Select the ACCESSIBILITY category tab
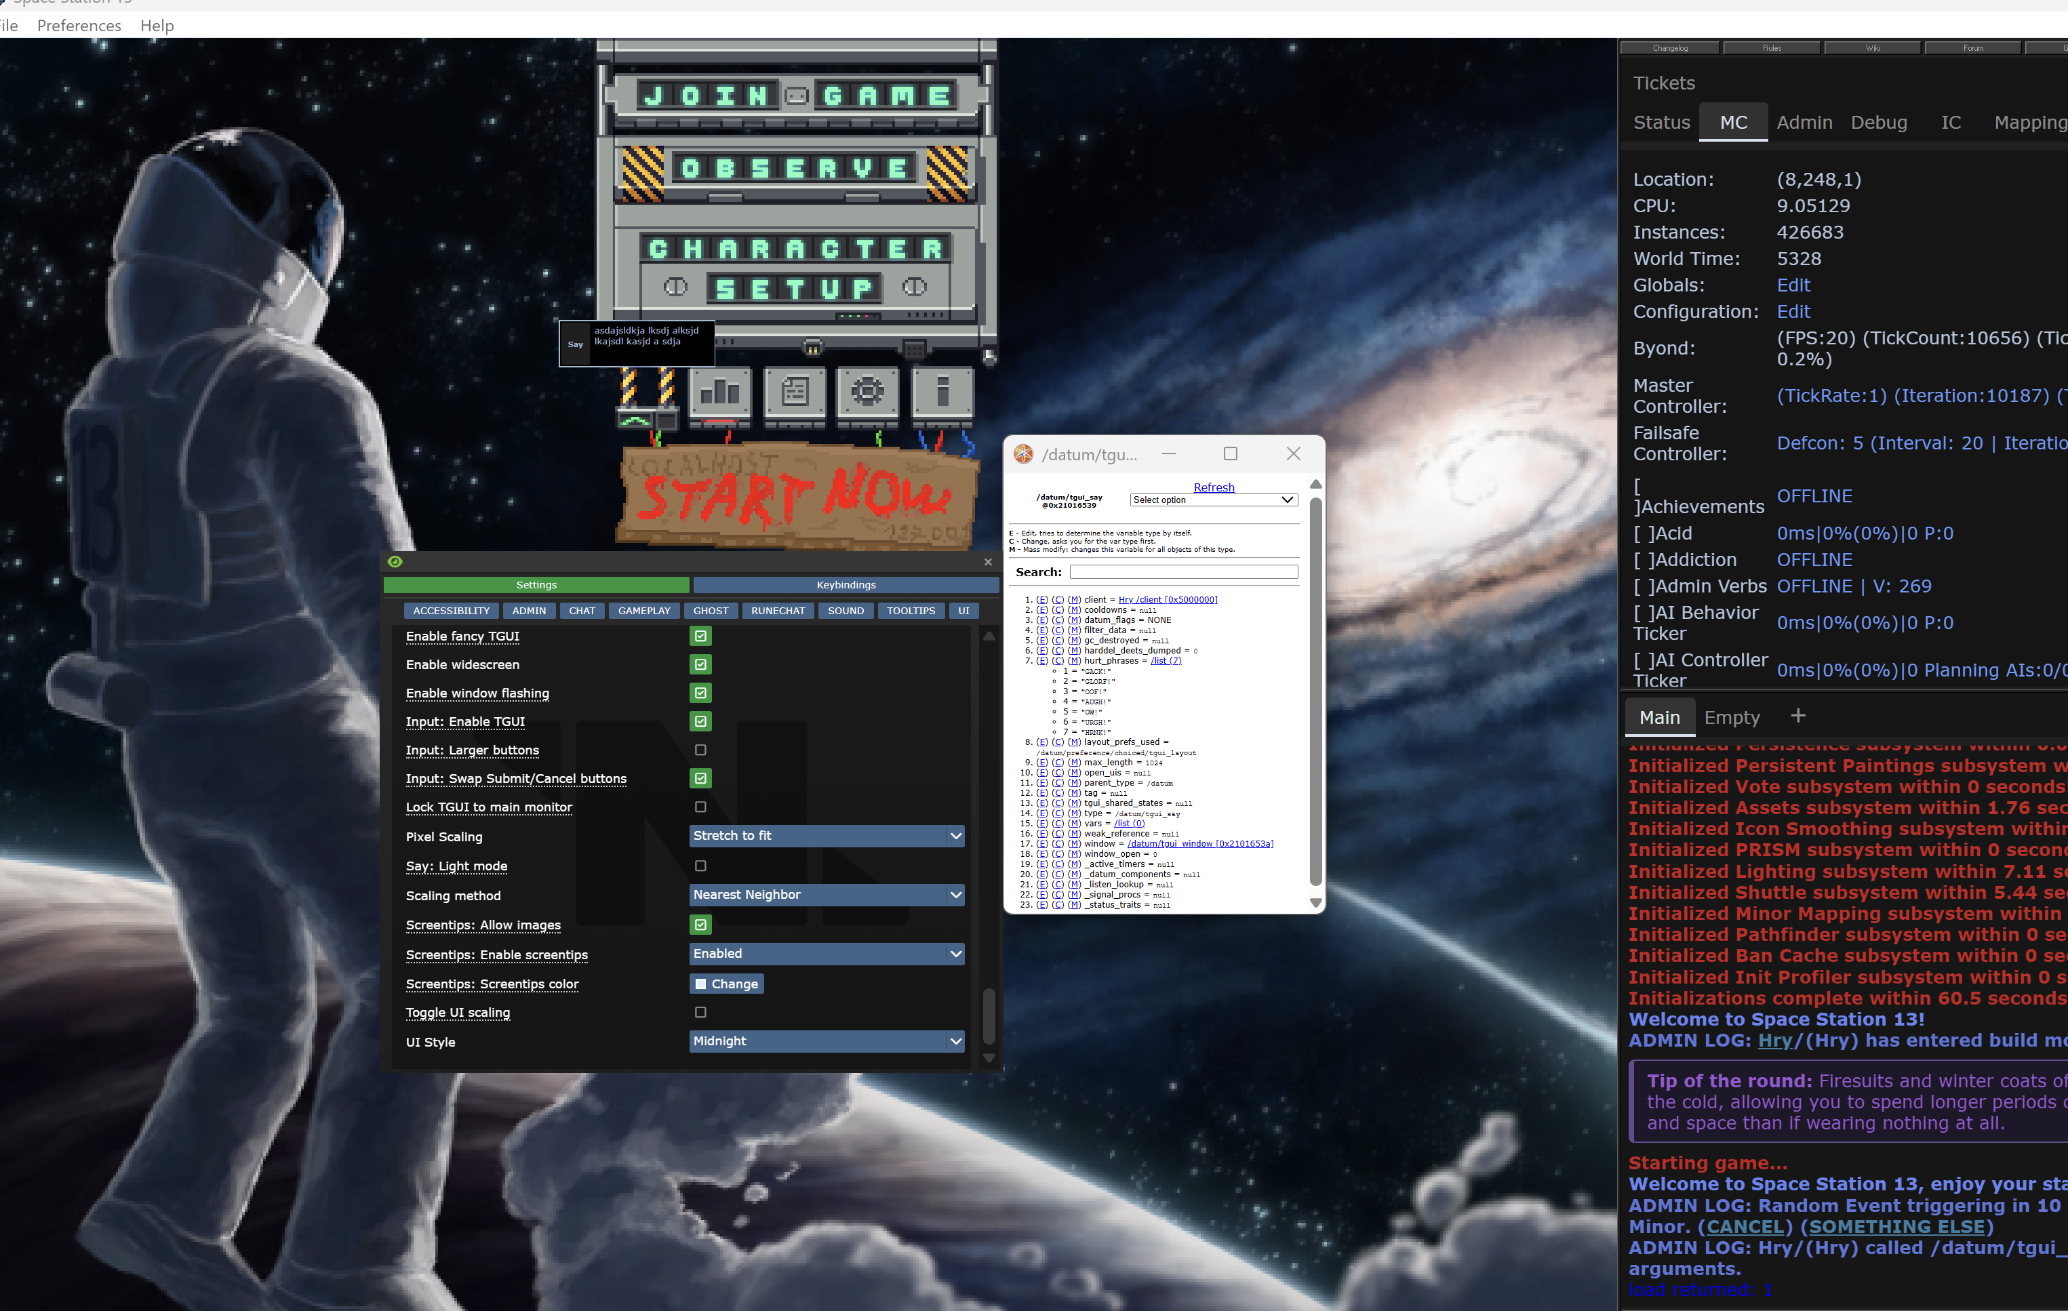The image size is (2068, 1311). [451, 611]
